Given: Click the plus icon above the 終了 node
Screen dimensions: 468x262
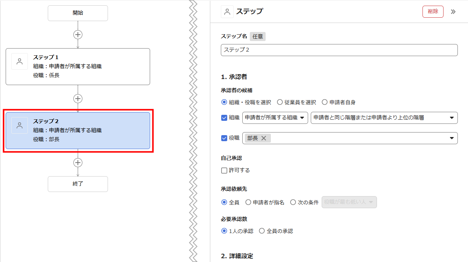Looking at the screenshot, I should (x=78, y=163).
